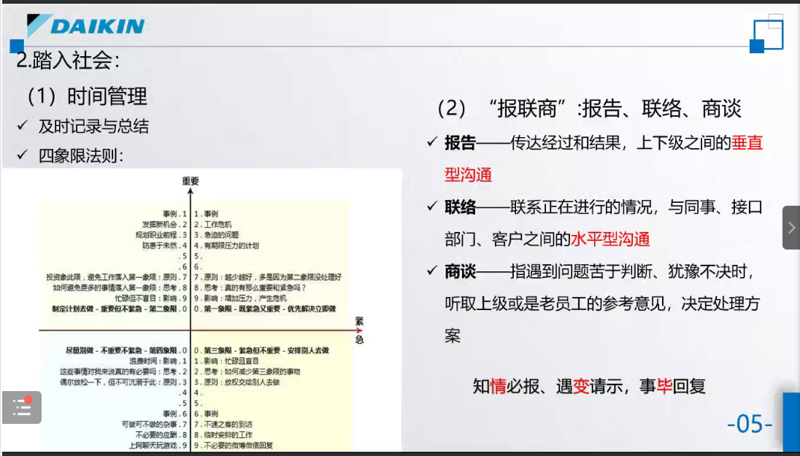The height and width of the screenshot is (456, 800).
Task: Click the -05- slide page number
Action: click(x=750, y=424)
